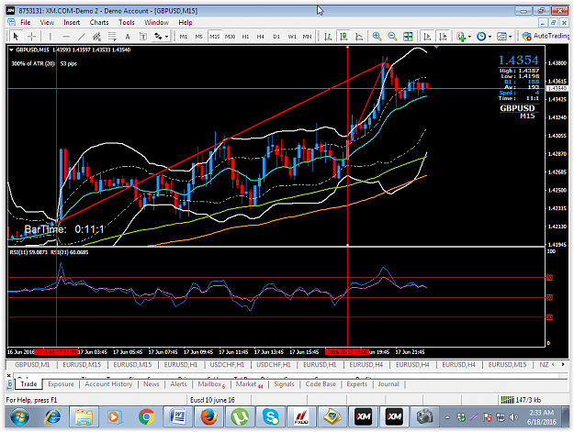The width and height of the screenshot is (574, 432).
Task: Toggle the M15 timeframe button
Action: pos(214,36)
